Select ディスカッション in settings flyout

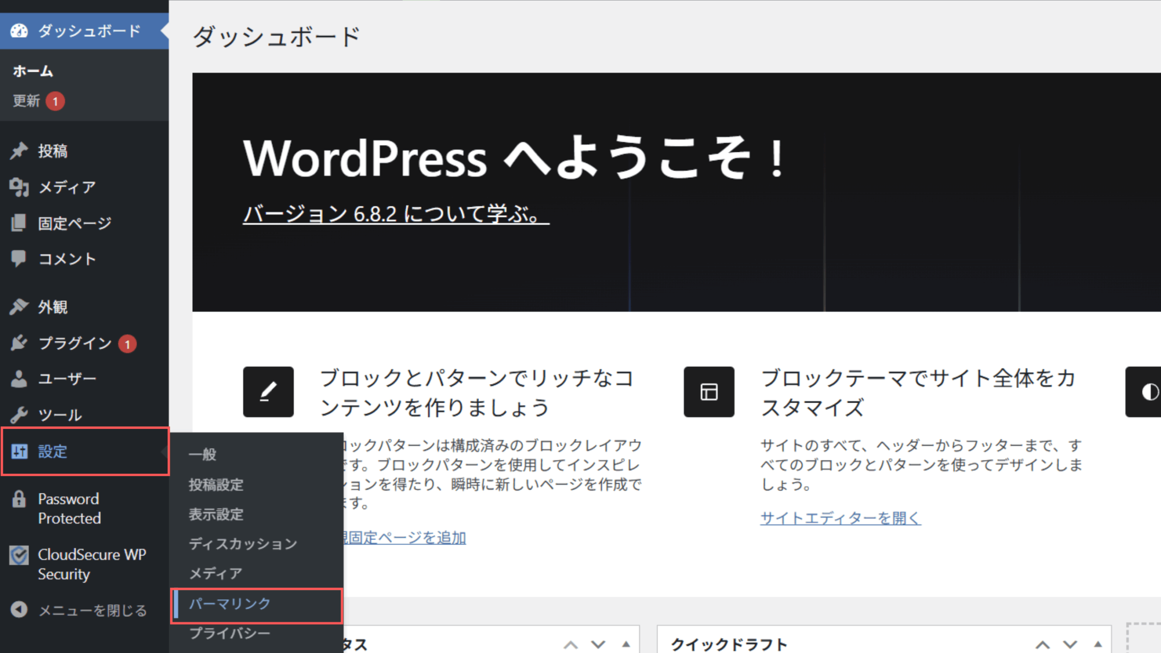click(243, 544)
